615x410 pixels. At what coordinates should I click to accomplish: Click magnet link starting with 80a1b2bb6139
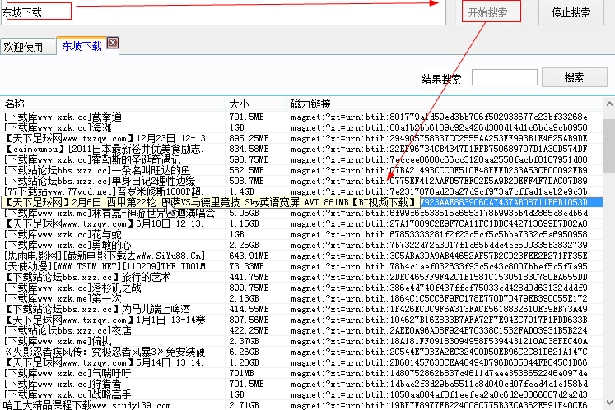tap(439, 127)
